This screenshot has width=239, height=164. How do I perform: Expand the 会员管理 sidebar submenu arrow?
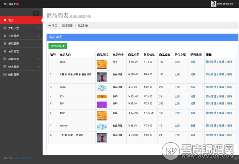tap(39, 51)
